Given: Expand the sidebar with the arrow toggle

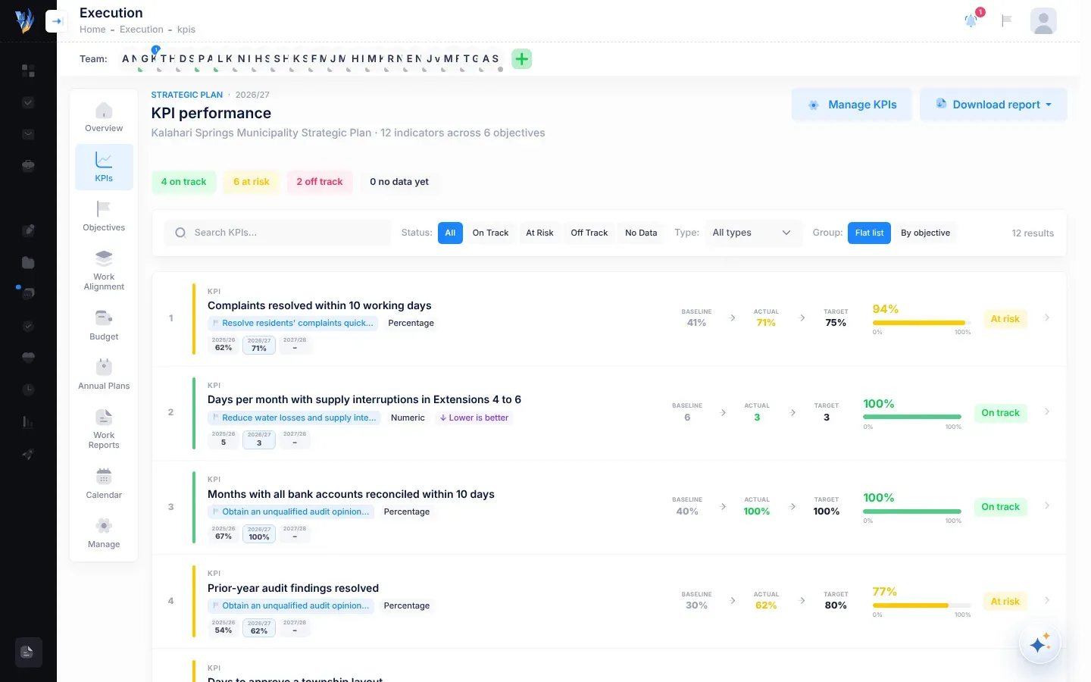Looking at the screenshot, I should click(57, 21).
